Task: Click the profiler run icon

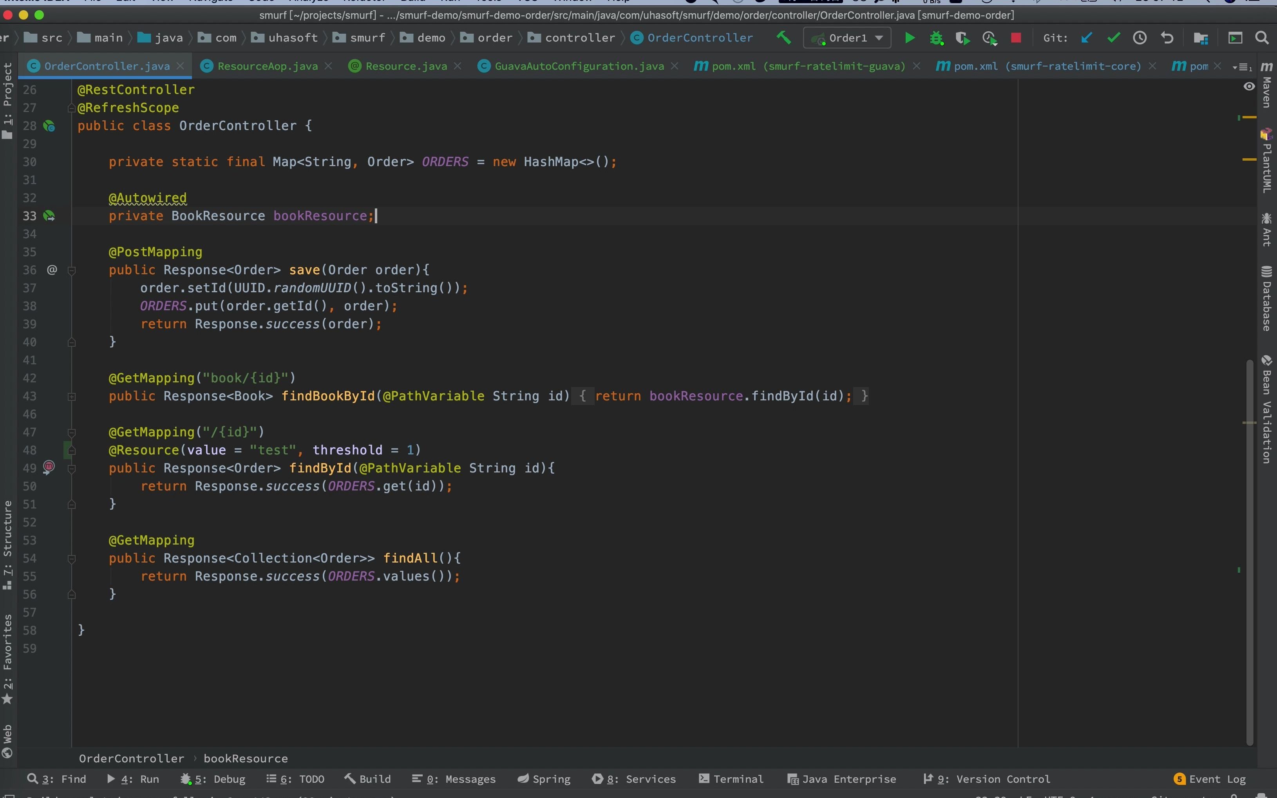Action: [989, 38]
